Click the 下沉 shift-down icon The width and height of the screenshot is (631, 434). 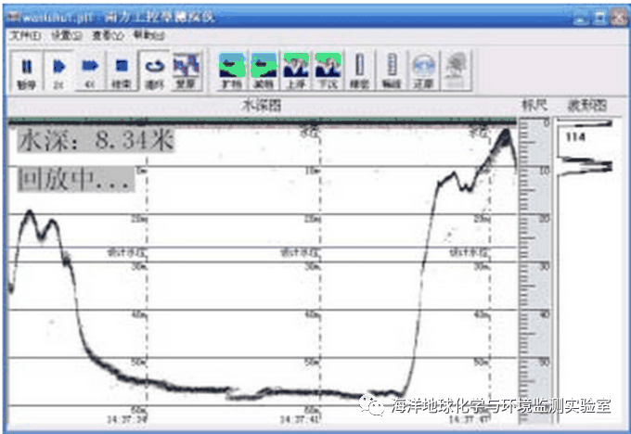coord(327,70)
